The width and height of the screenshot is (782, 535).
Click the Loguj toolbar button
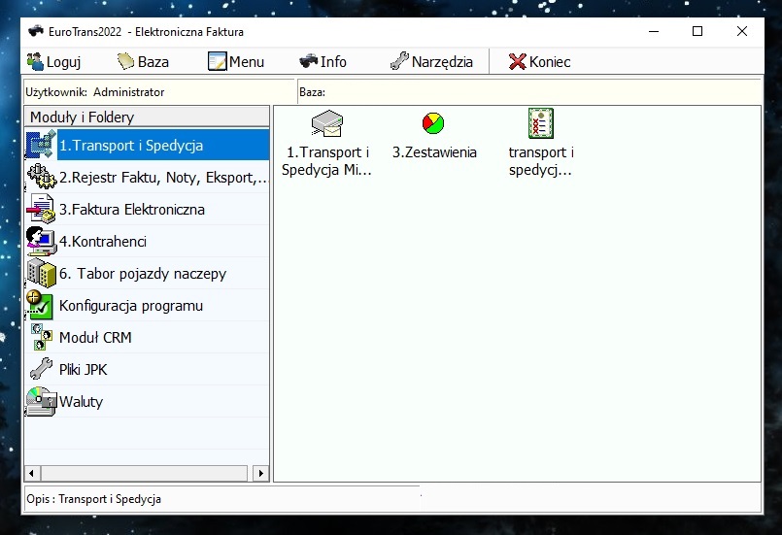pyautogui.click(x=53, y=62)
